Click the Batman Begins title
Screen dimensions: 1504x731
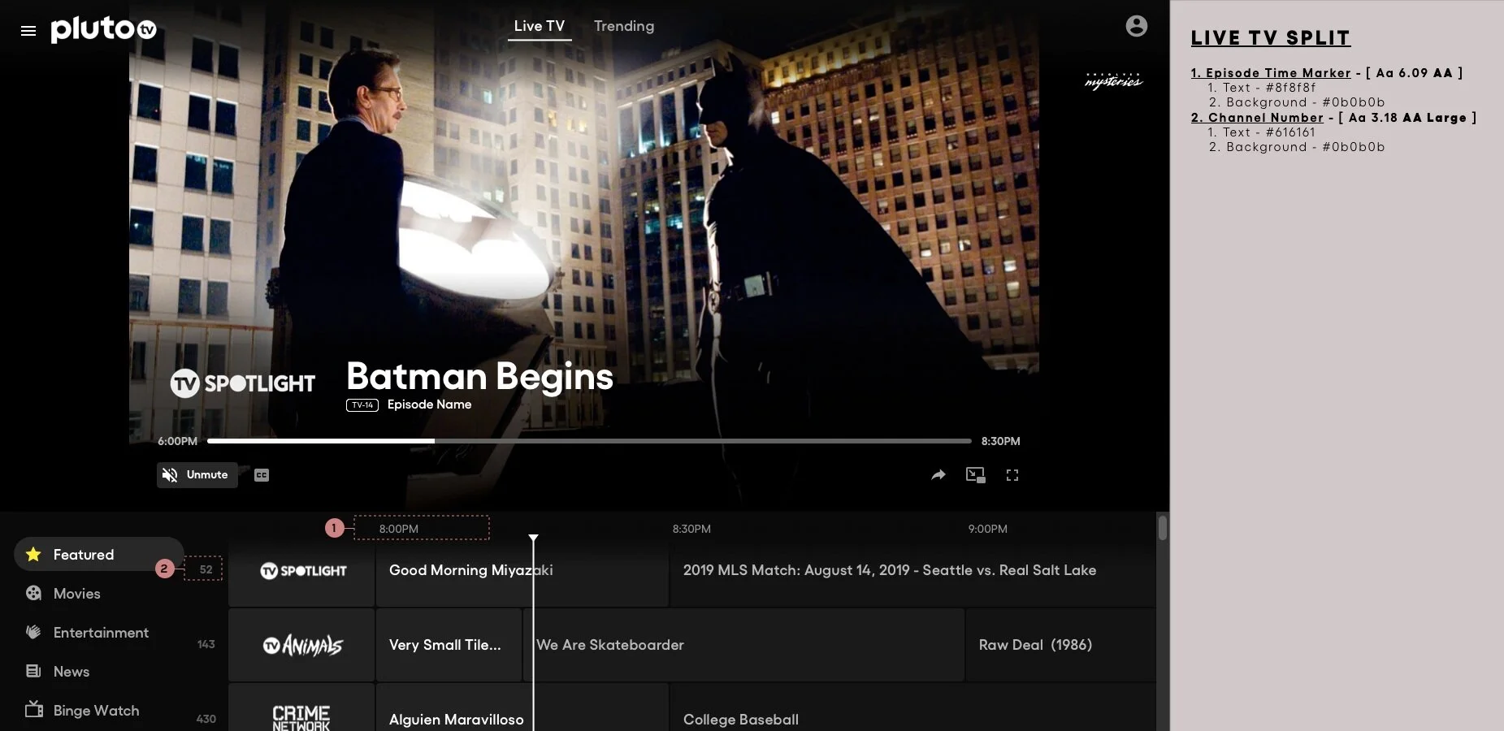479,377
